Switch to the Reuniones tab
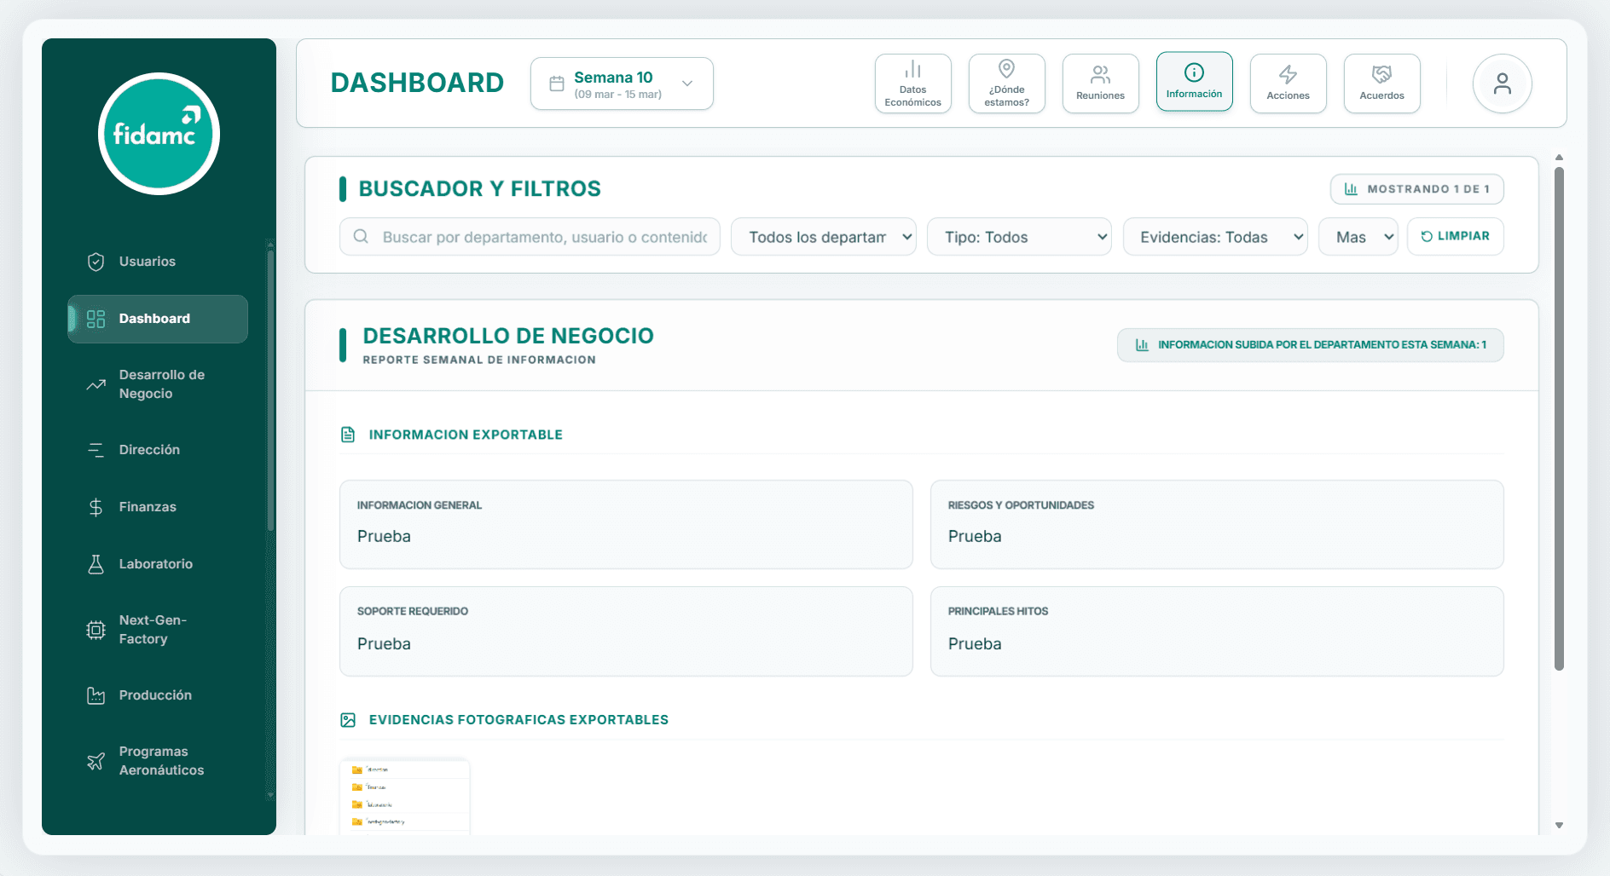Screen dimensions: 1610x876 click(x=1100, y=84)
